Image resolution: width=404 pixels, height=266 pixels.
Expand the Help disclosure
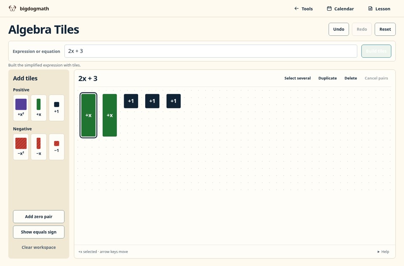pos(383,252)
